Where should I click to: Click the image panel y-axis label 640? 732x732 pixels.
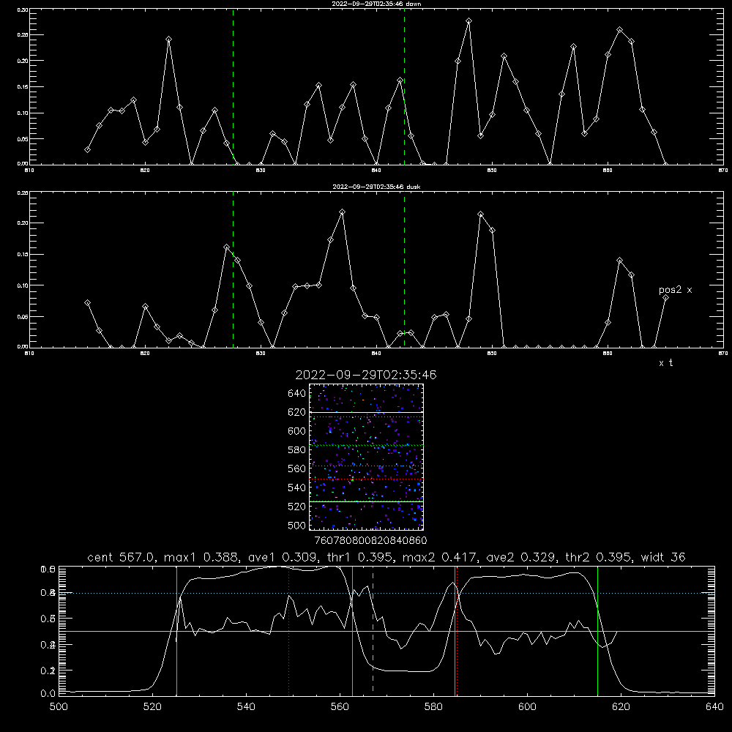click(x=297, y=393)
